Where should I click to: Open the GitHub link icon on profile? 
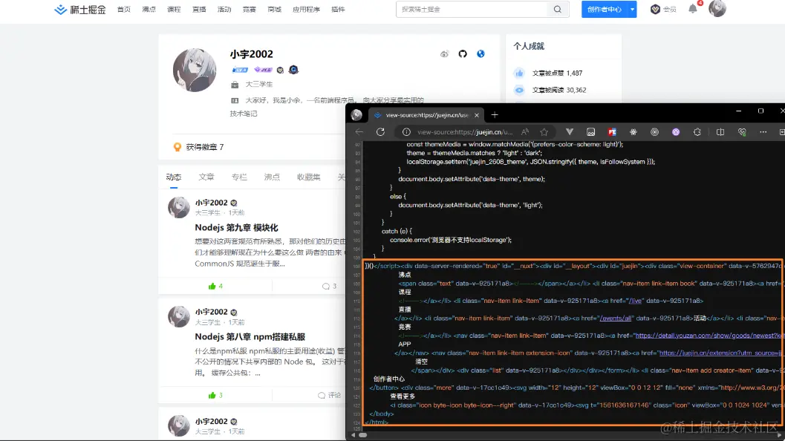(x=463, y=54)
